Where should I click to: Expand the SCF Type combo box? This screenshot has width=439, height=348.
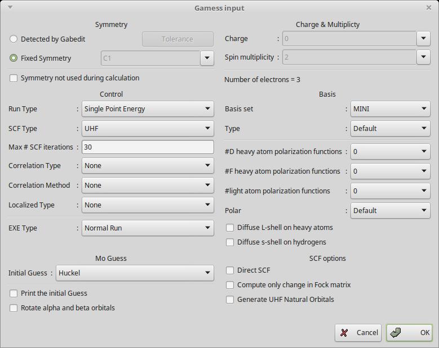click(148, 129)
